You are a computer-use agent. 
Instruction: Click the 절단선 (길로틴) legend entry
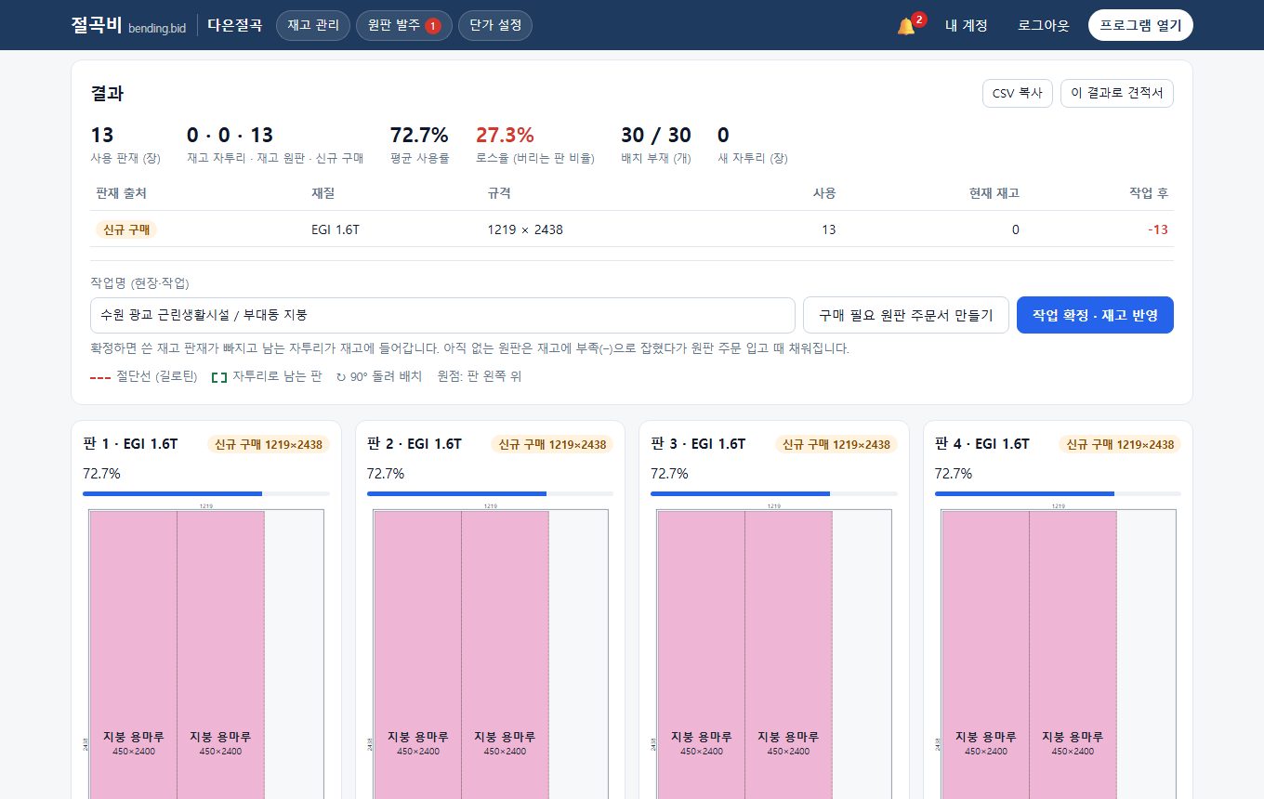[x=144, y=376]
